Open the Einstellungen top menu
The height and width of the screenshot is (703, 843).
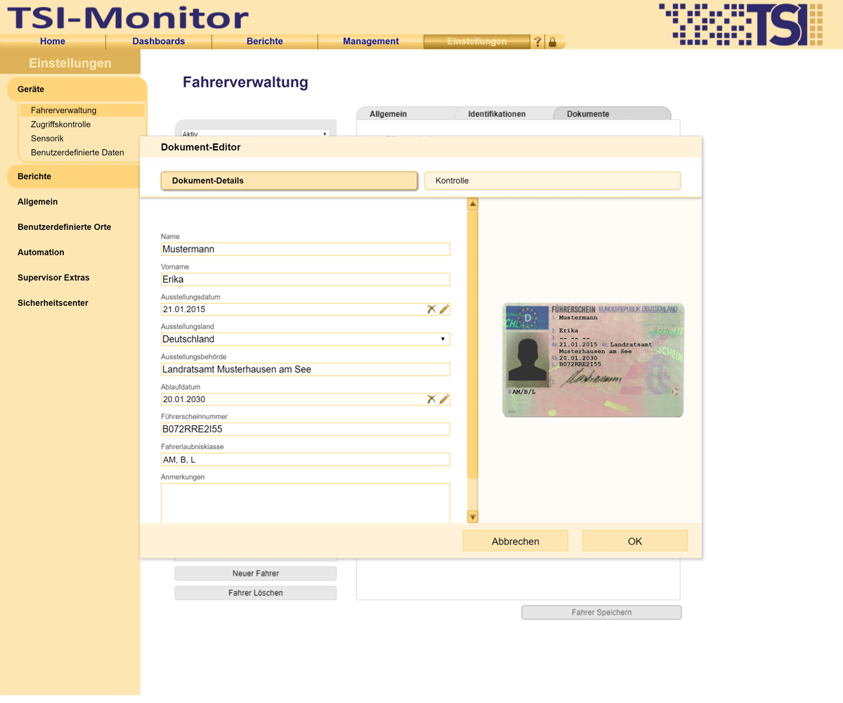tap(477, 41)
